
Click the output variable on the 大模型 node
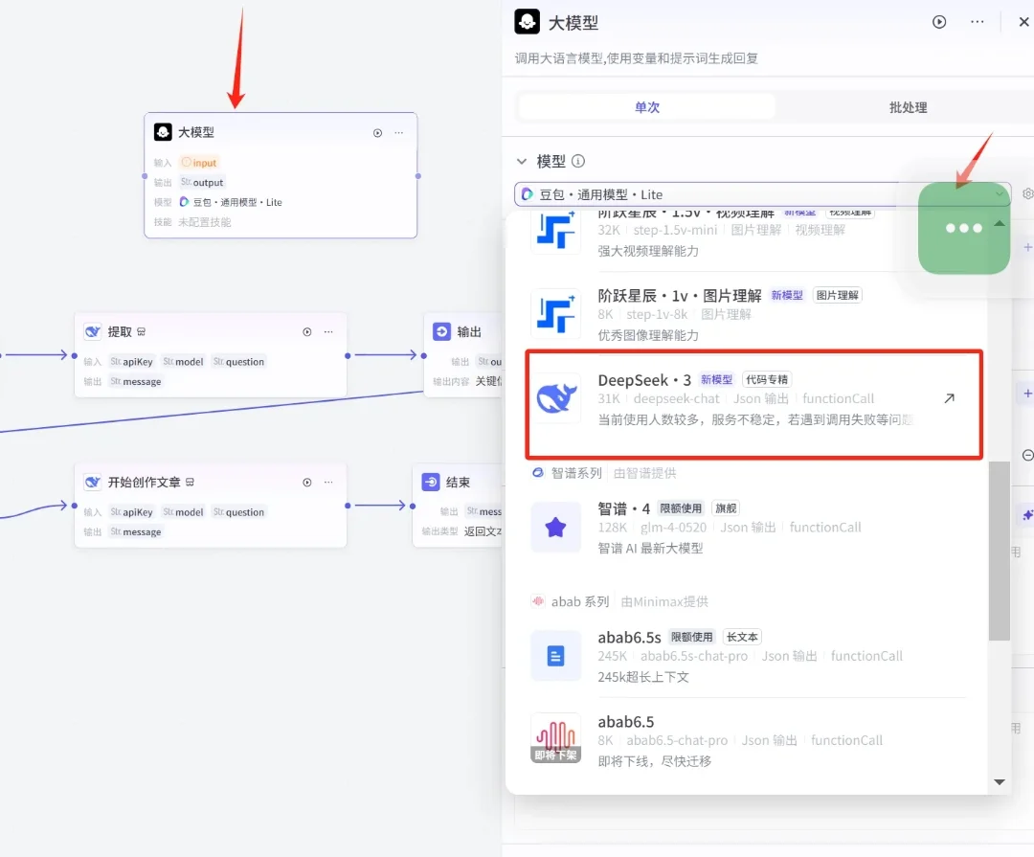click(202, 182)
